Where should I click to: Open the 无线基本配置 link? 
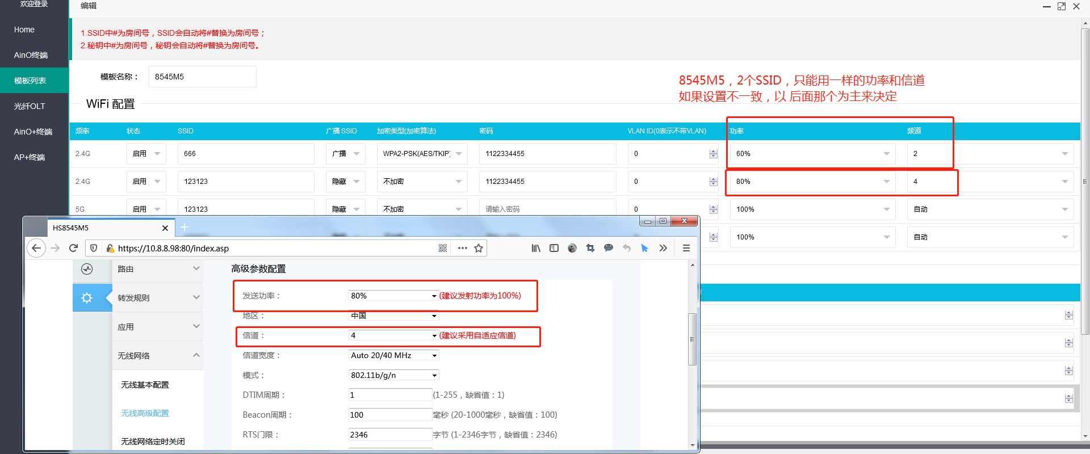[145, 385]
